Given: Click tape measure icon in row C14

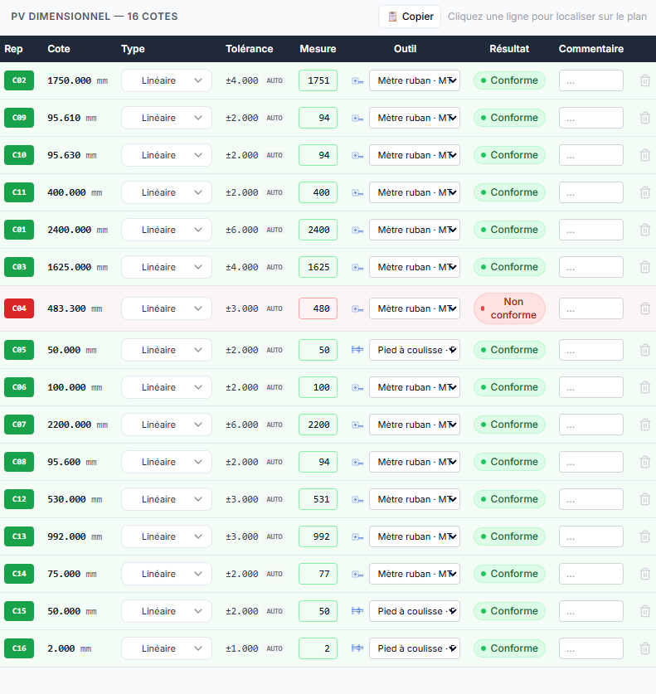Looking at the screenshot, I should [357, 574].
